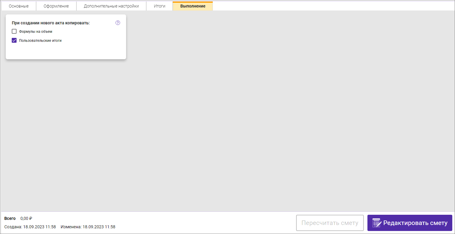Click the Создана date and time text
The image size is (455, 234).
point(30,227)
